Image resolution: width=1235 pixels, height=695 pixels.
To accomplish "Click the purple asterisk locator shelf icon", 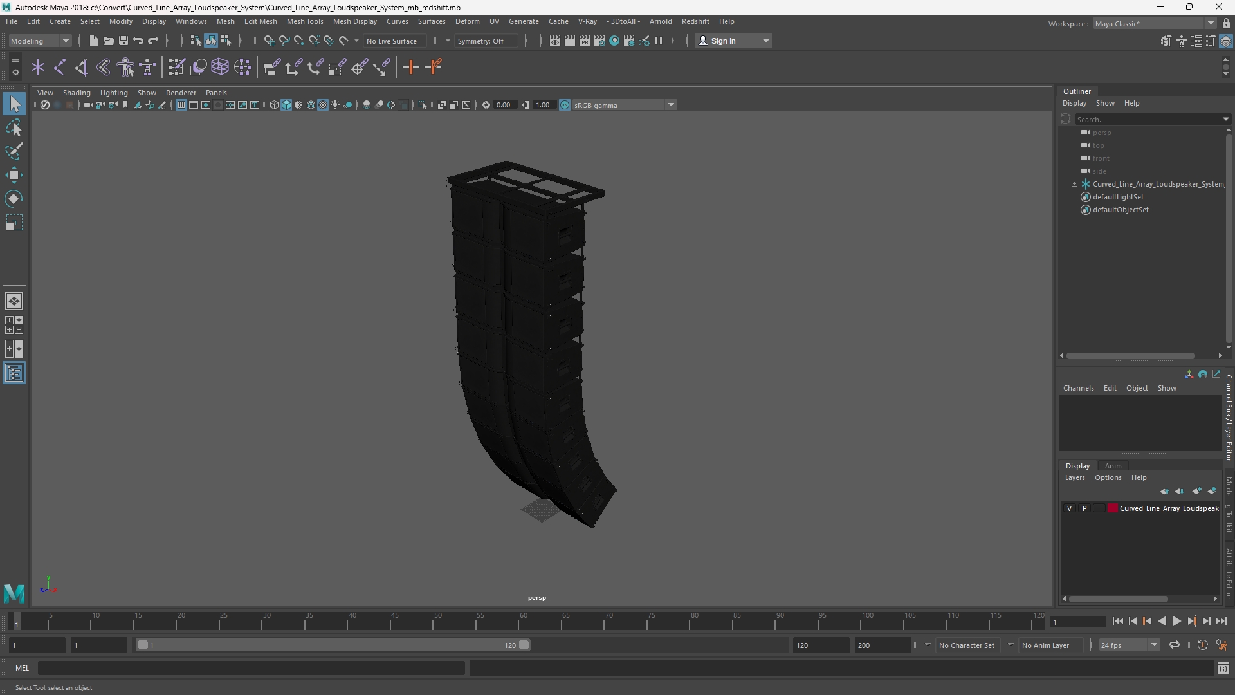I will 38,67.
